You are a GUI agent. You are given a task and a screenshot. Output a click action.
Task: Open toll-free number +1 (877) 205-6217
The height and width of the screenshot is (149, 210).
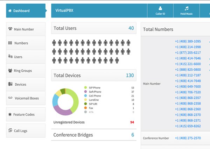click(x=188, y=52)
